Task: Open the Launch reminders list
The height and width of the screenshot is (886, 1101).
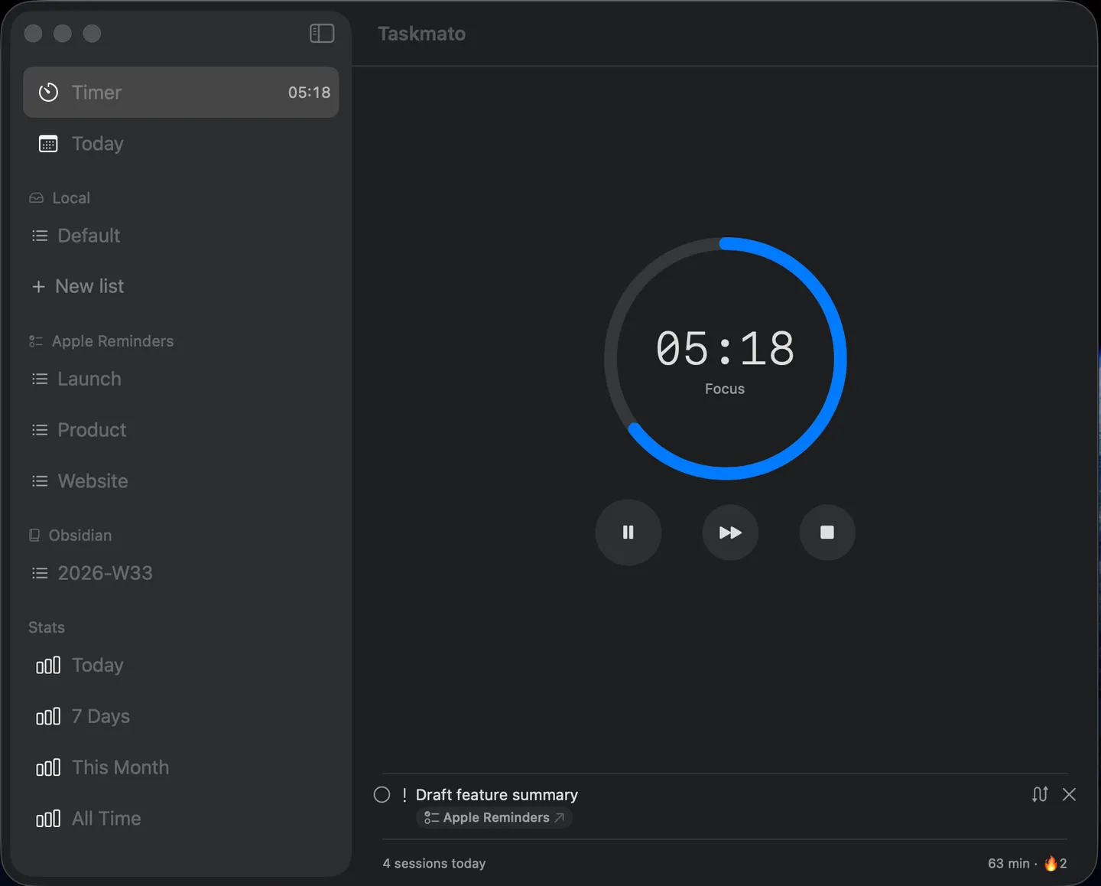Action: click(x=181, y=379)
